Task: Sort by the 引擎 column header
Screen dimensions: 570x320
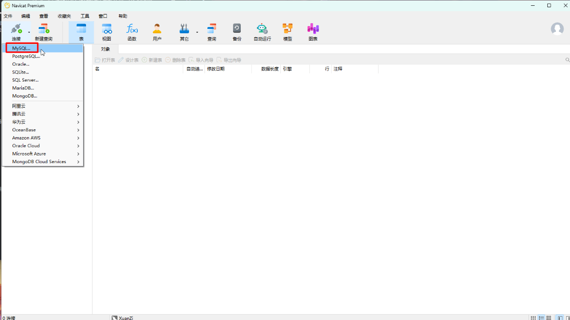Action: pos(295,69)
